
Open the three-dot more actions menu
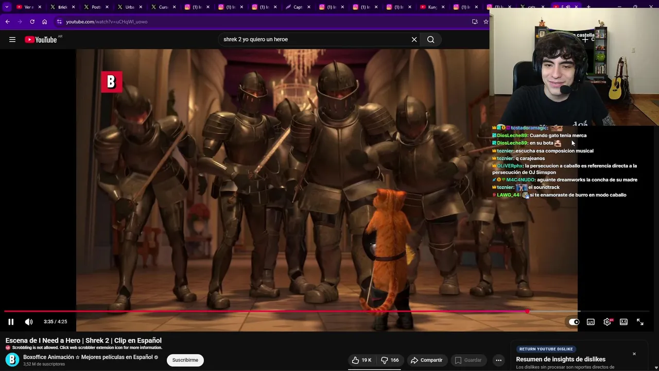[498, 360]
